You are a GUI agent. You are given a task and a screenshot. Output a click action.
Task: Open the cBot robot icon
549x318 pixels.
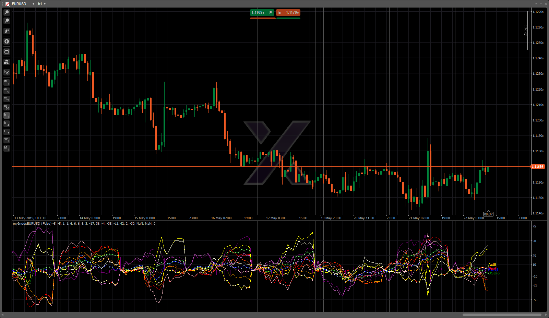[x=7, y=52]
